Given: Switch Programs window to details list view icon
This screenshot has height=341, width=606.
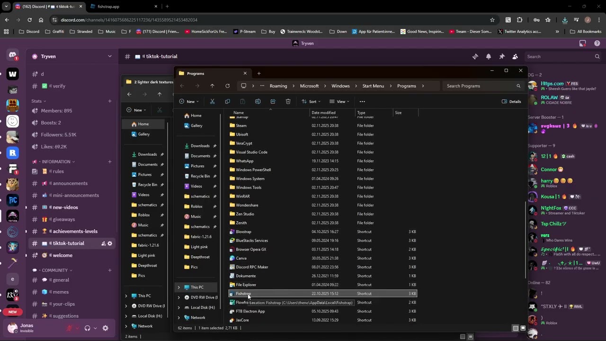Looking at the screenshot, I should click(516, 328).
